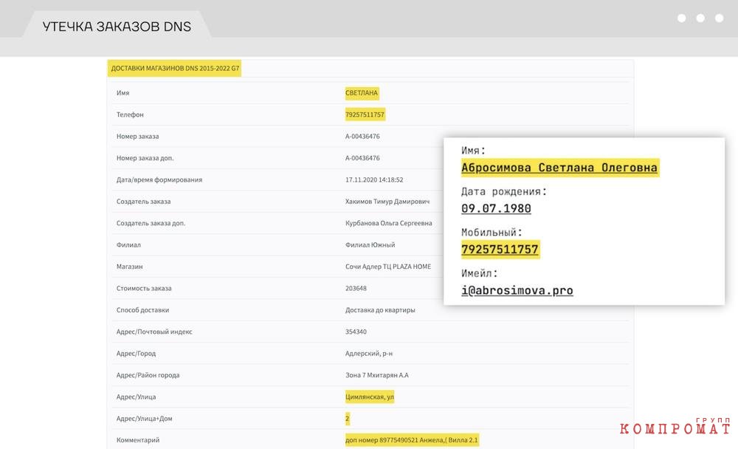Click the value Доставка до квартиры
This screenshot has width=738, height=449.
[x=380, y=310]
